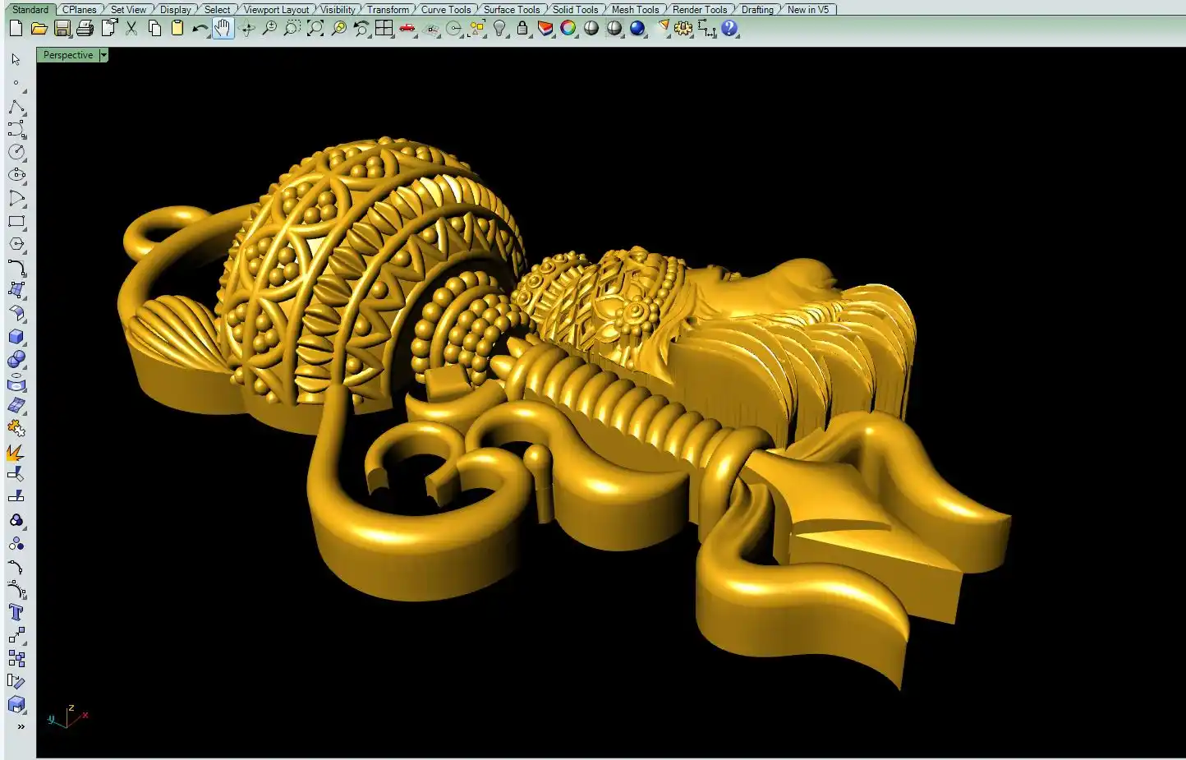Choose the Polyline tool in sidebar
Viewport: 1186px width, 760px height.
[16, 108]
